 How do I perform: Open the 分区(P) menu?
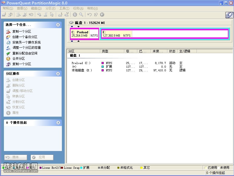[50, 8]
